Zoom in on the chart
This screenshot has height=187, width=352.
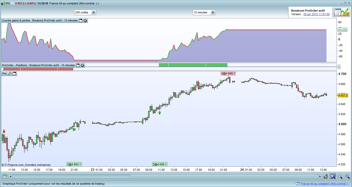click(347, 176)
